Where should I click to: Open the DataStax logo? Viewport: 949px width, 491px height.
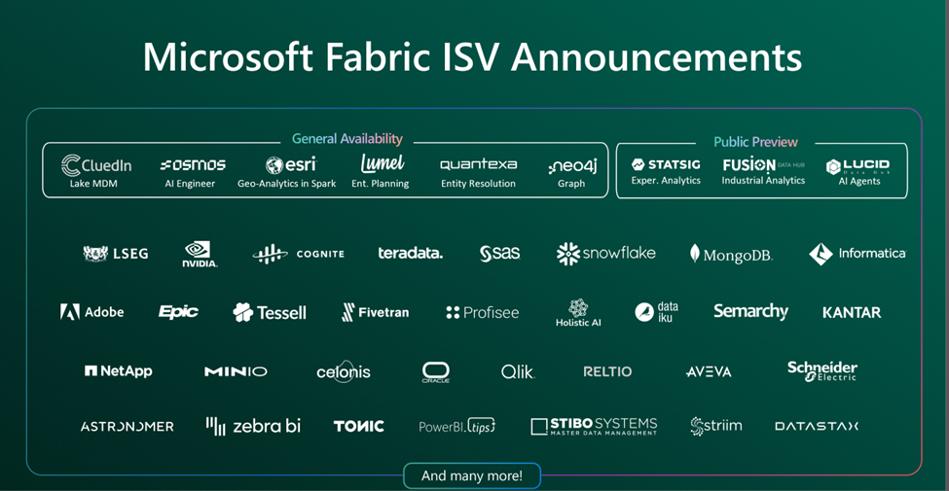[x=817, y=426]
